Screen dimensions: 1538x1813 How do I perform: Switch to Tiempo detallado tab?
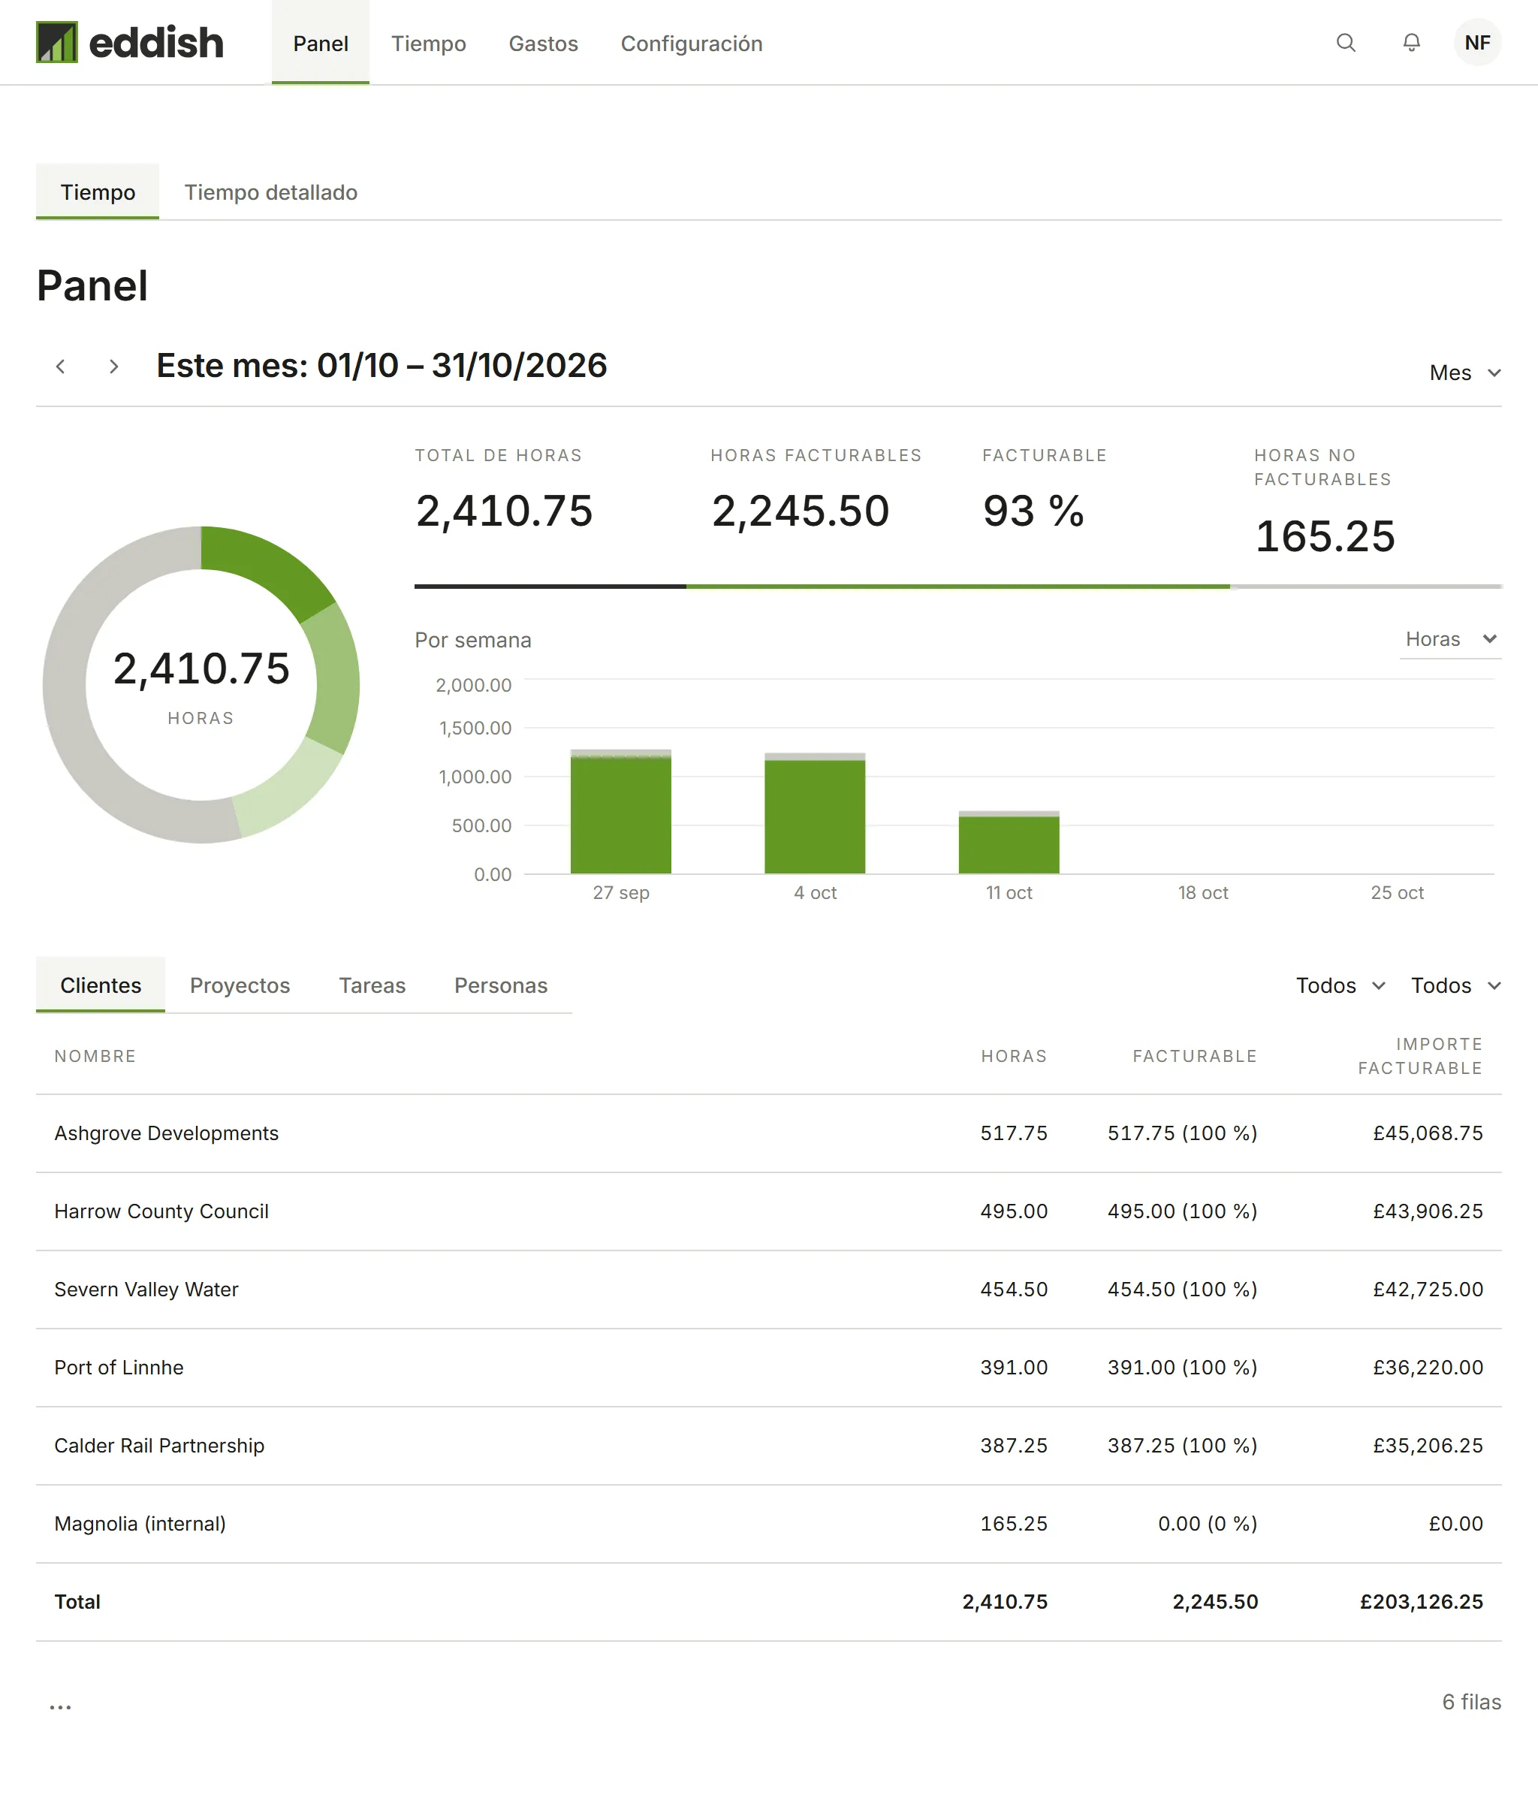click(x=271, y=192)
